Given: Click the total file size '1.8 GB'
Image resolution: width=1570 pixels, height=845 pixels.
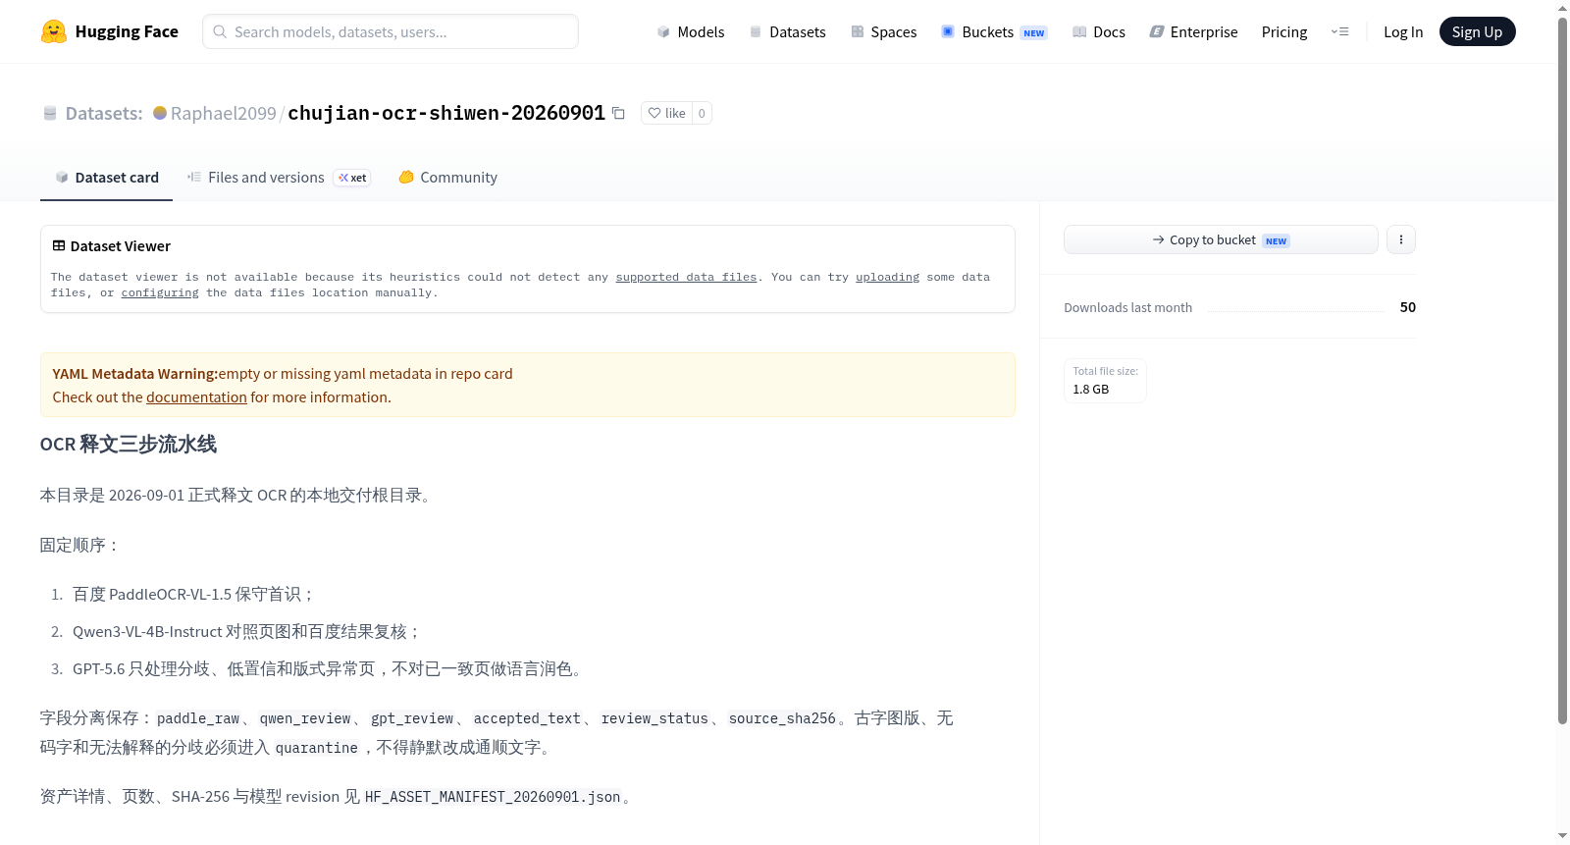Looking at the screenshot, I should pos(1091,390).
